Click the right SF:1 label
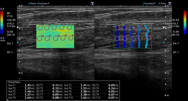 [176, 53]
